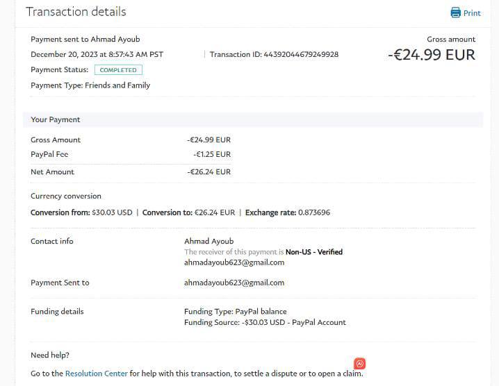Click the printer icon
Screen dimensions: 499x386
(x=455, y=12)
